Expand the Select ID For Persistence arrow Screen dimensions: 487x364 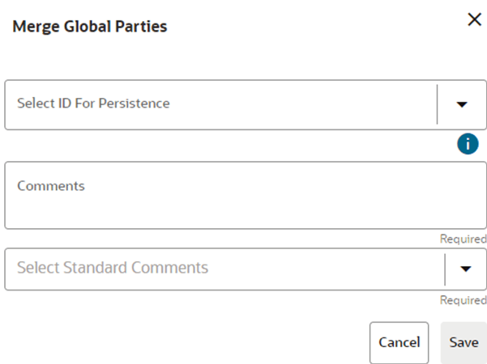pyautogui.click(x=462, y=104)
